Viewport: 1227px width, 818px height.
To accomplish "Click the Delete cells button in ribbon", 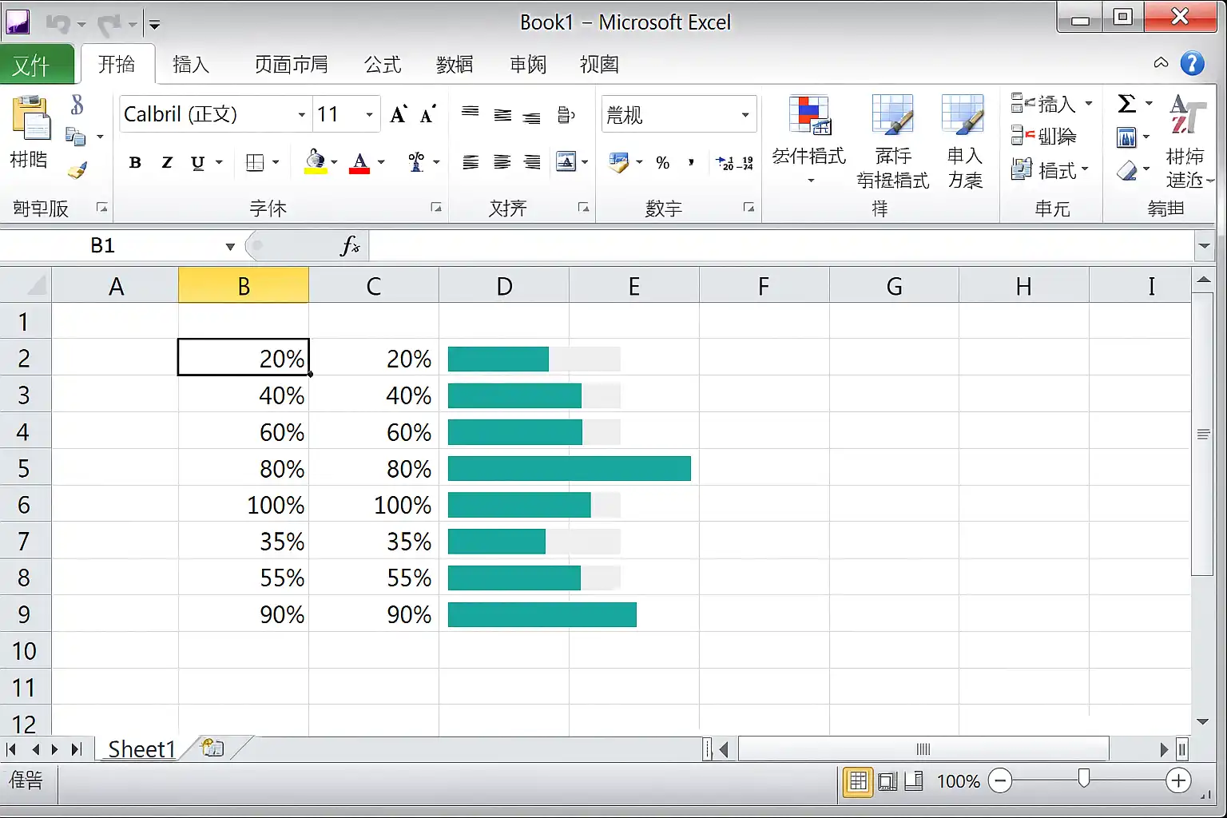I will click(x=1043, y=137).
